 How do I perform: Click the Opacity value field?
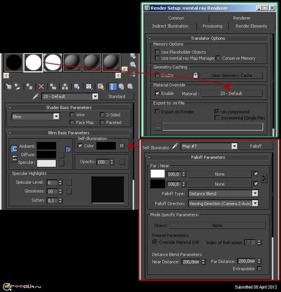tap(103, 162)
